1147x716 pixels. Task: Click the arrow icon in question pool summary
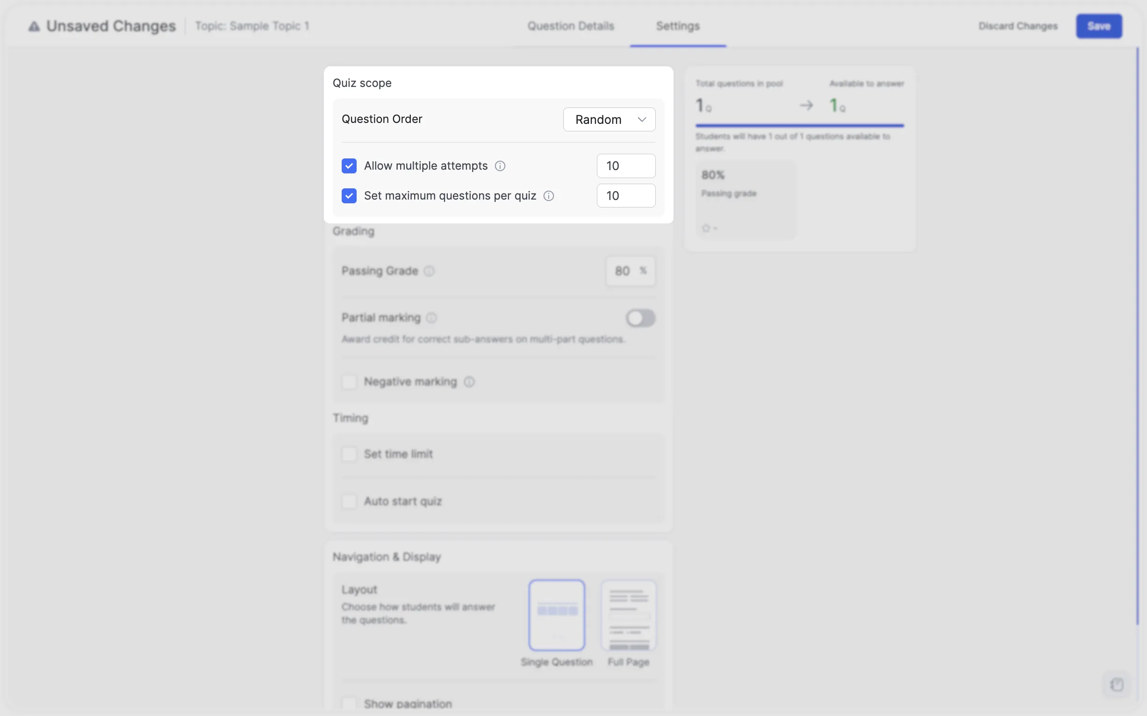click(807, 105)
